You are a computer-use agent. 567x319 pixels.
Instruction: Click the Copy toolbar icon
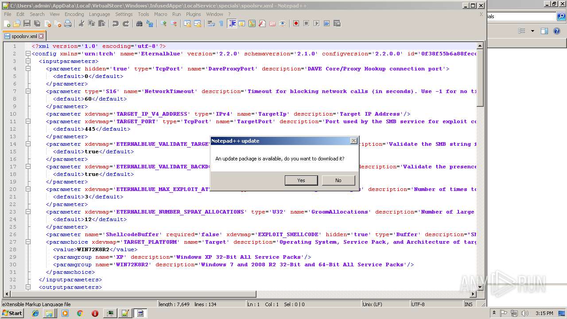point(92,23)
